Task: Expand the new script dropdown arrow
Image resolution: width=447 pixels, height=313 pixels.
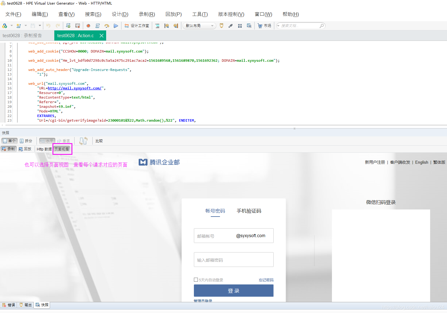Action: pos(12,26)
